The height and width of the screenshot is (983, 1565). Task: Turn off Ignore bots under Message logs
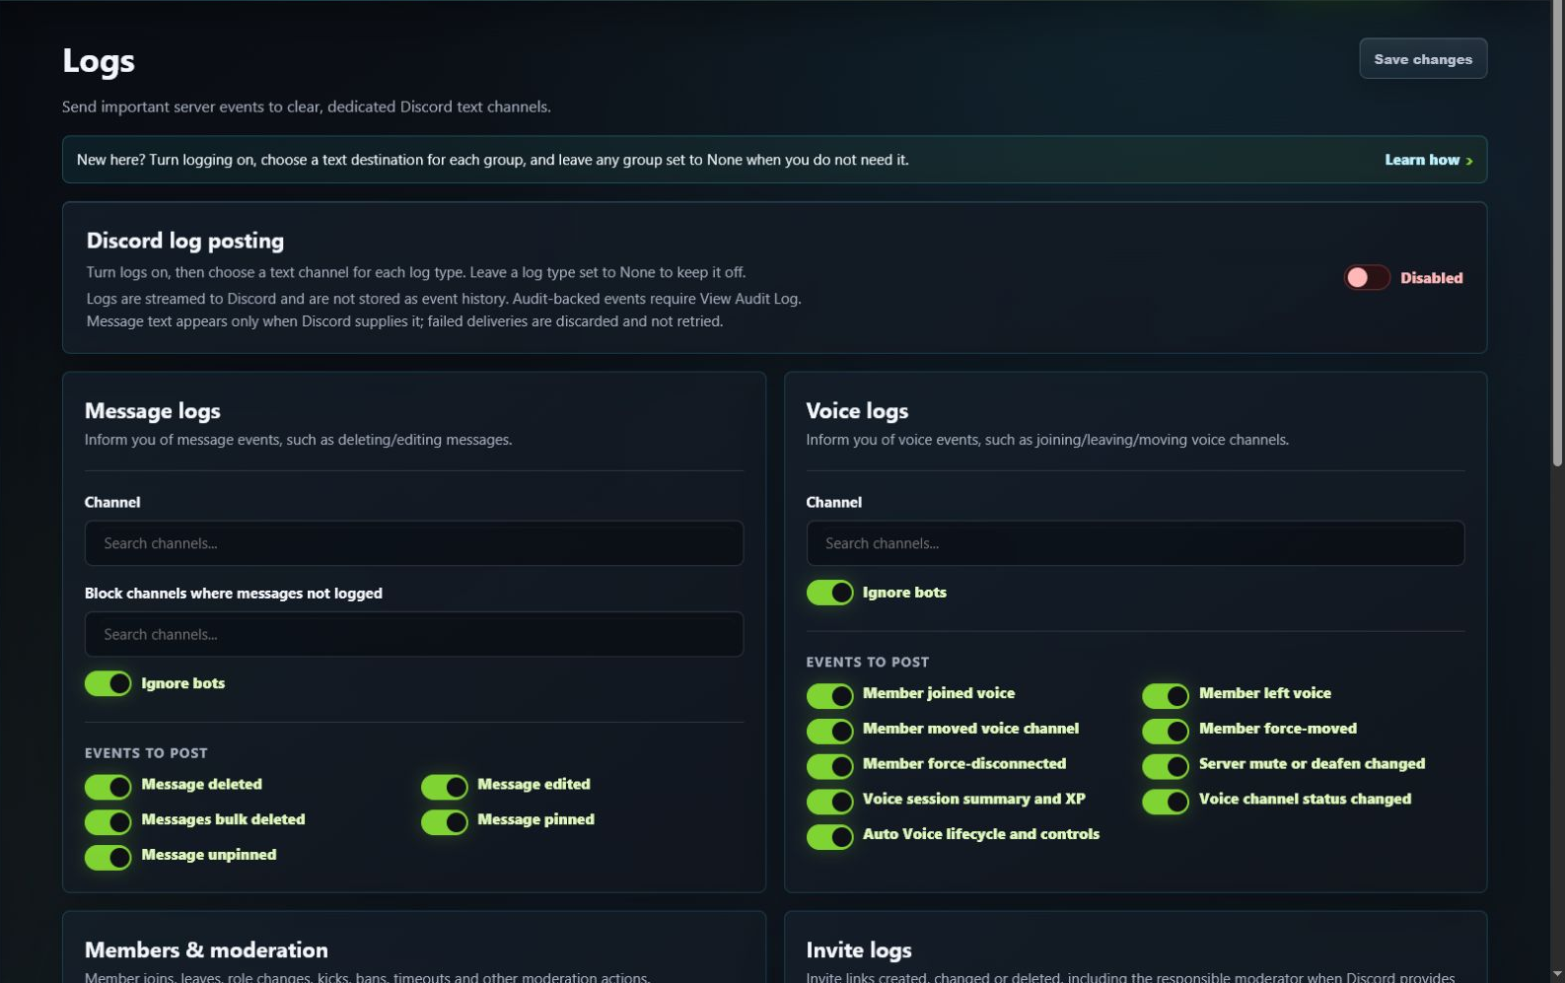[107, 683]
